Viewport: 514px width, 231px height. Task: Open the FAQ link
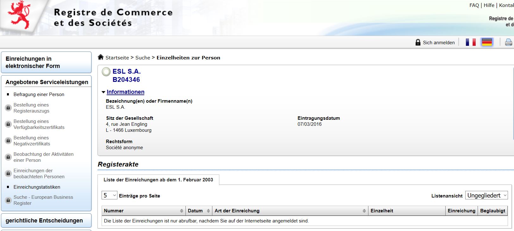click(474, 5)
